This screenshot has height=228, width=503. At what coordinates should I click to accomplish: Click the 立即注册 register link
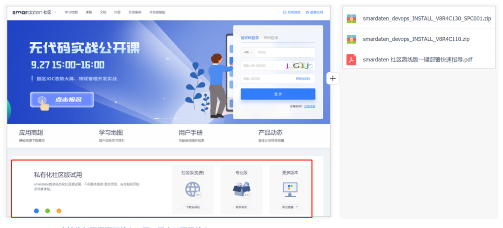310,106
